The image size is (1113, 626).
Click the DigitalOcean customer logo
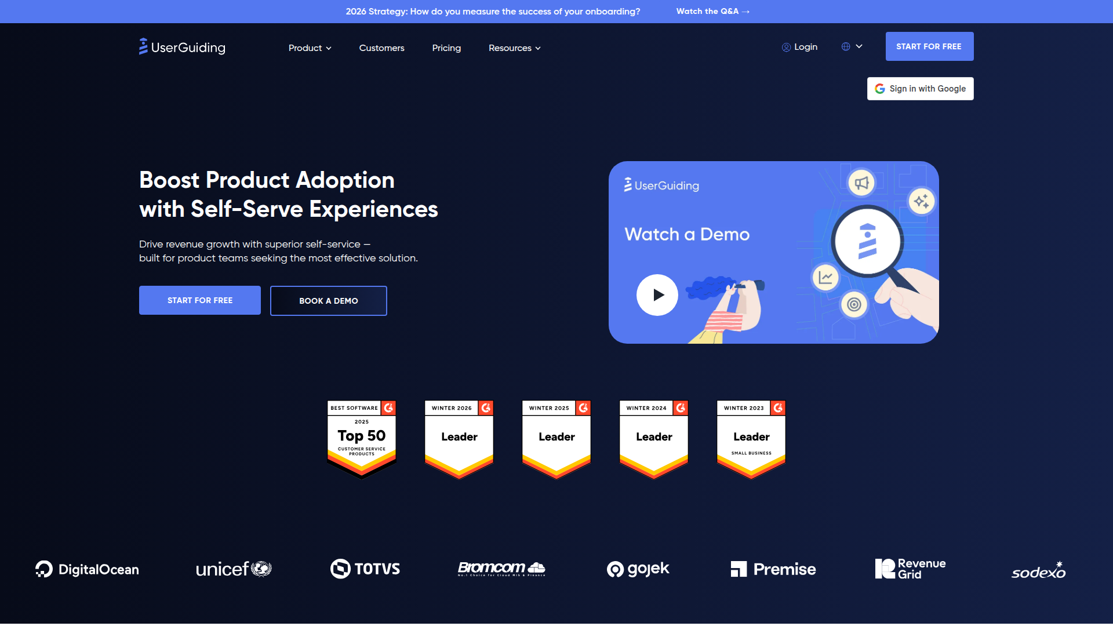point(87,569)
